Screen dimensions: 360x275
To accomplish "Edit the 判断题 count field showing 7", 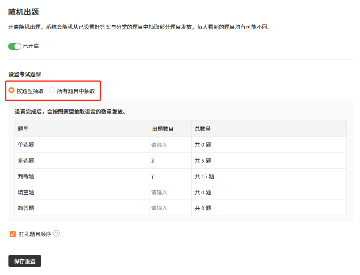I will pyautogui.click(x=170, y=176).
